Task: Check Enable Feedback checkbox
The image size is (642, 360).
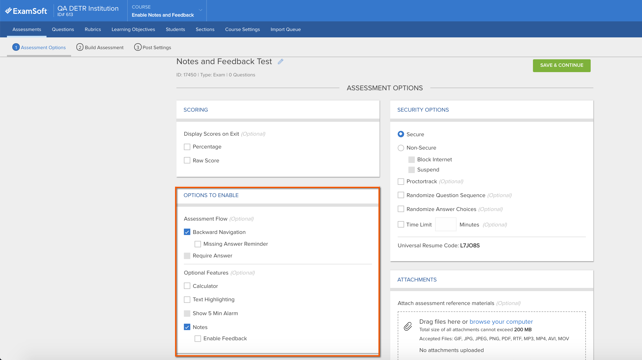Action: (198, 339)
